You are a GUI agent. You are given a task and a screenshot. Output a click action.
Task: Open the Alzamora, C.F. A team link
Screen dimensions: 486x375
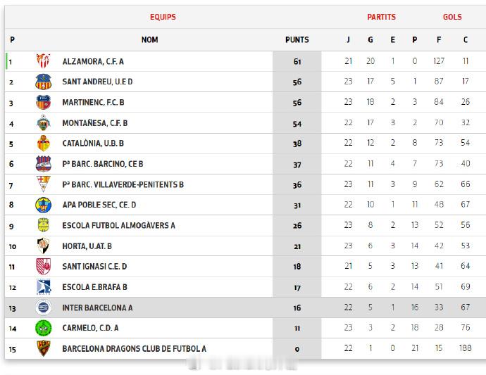coord(92,61)
